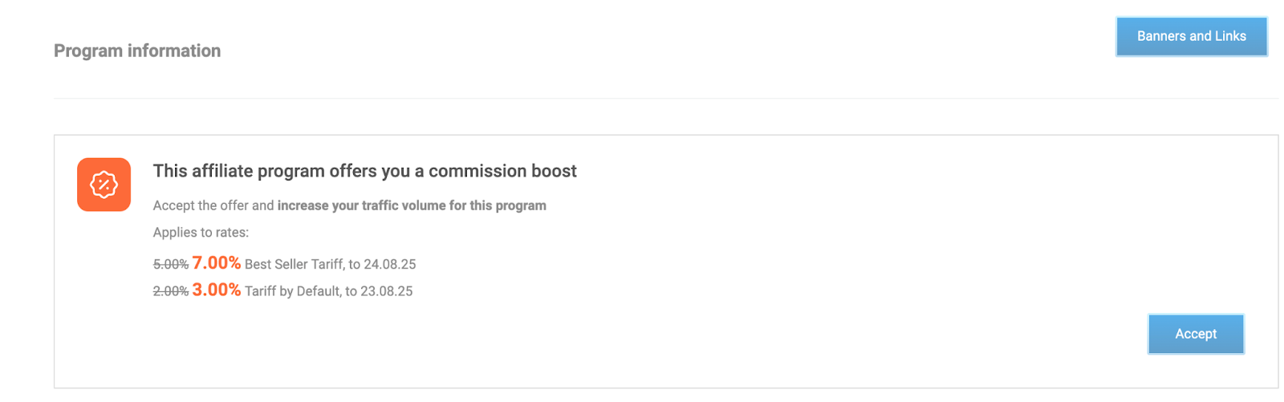Click the word 'commission boost' in headline
This screenshot has height=402, width=1284.
click(502, 171)
